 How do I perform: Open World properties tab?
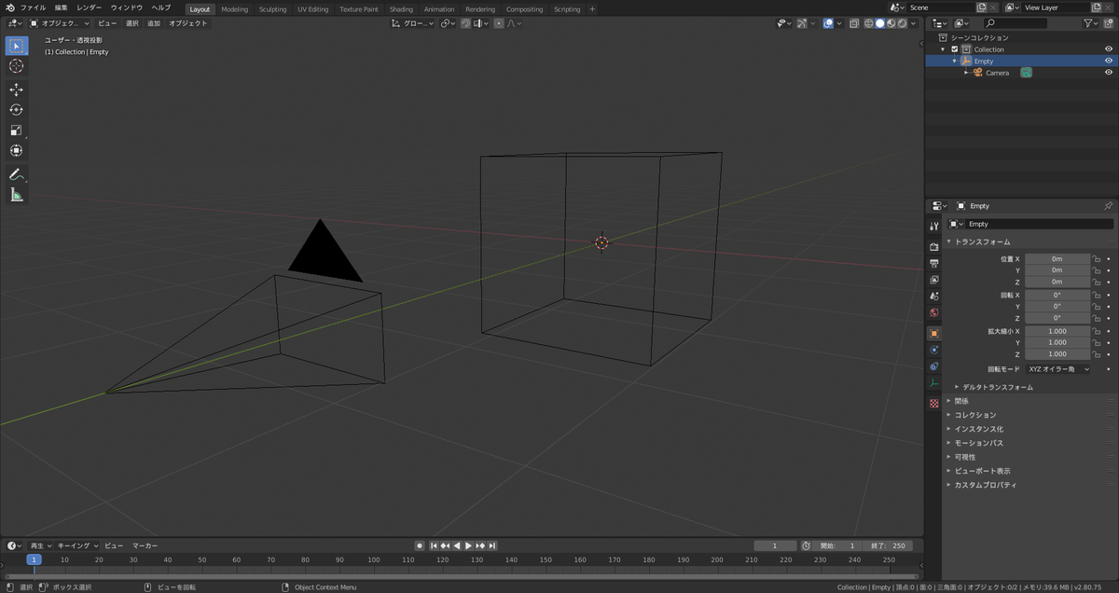pyautogui.click(x=934, y=312)
